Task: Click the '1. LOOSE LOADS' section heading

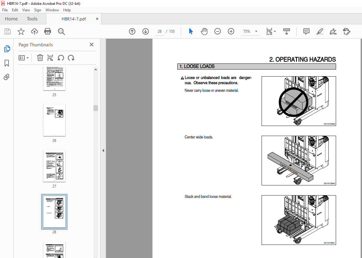Action: 197,66
